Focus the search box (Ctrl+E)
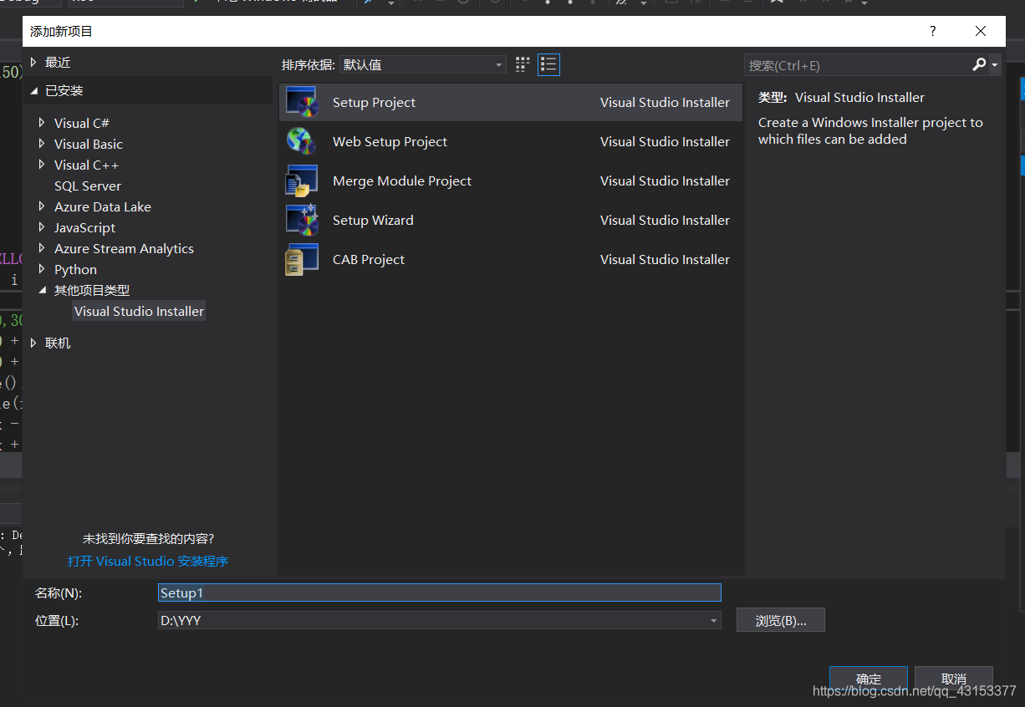Screen dimensions: 1025x707 coord(858,64)
